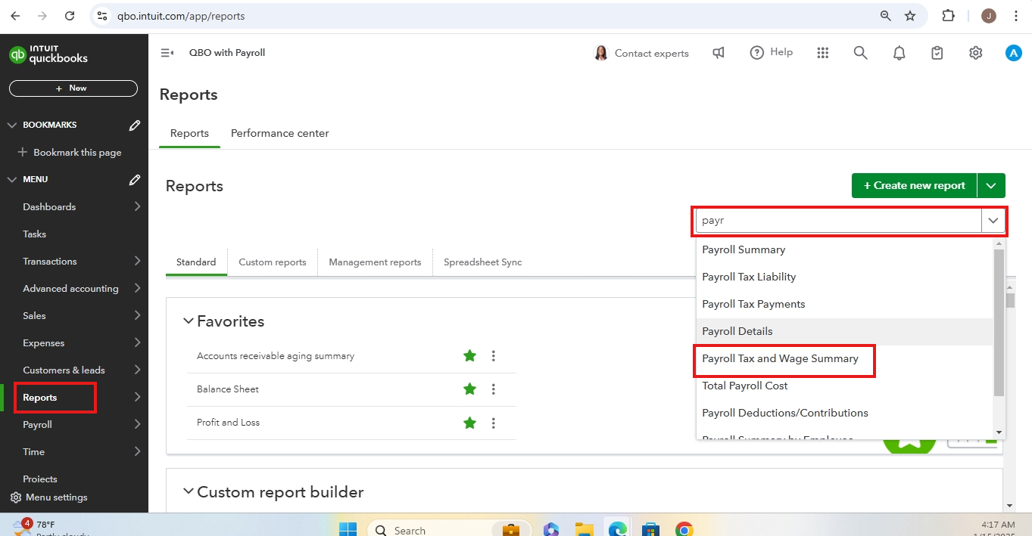This screenshot has width=1032, height=536.
Task: Unfavorite Accounts receivable aging summary star
Action: tap(470, 355)
